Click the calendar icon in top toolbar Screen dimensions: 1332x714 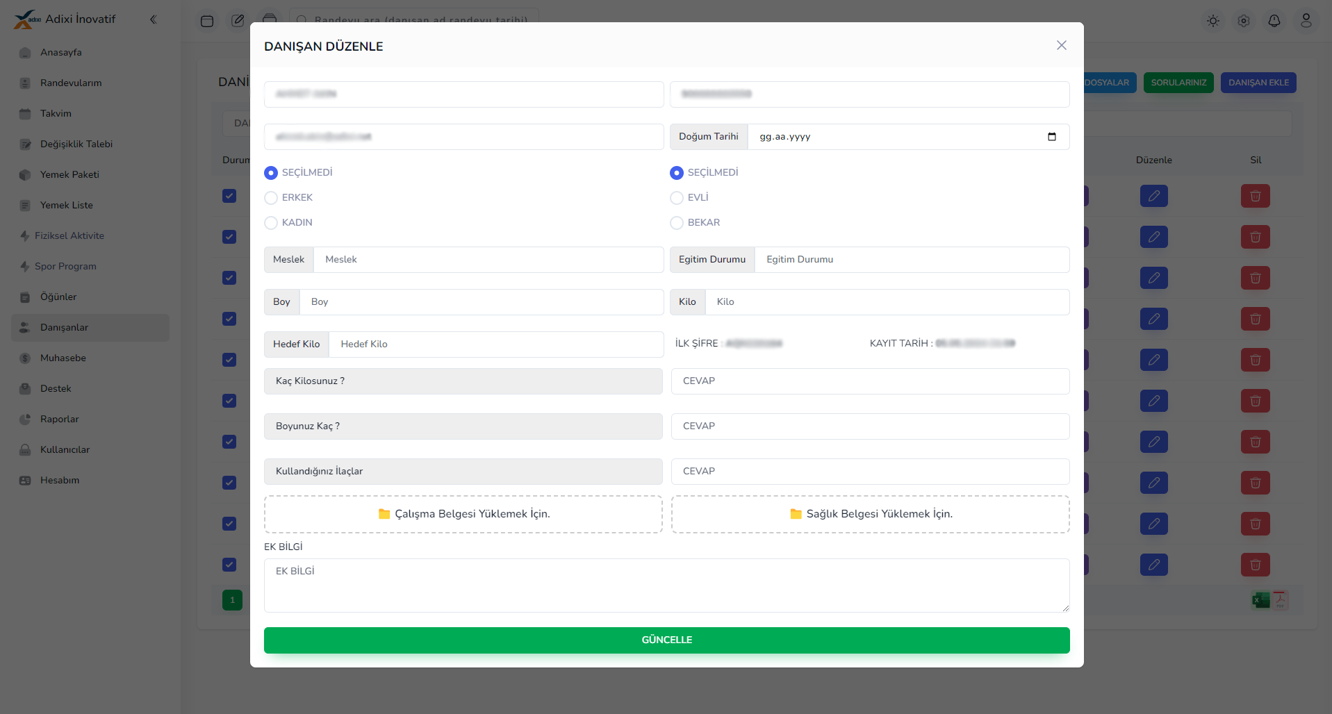click(207, 21)
